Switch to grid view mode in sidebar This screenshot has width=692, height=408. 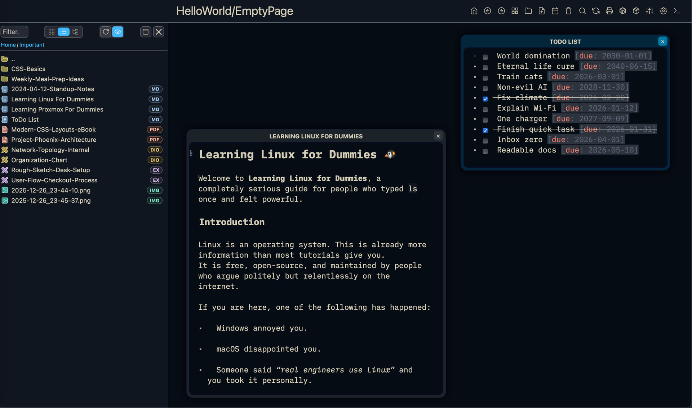coord(52,32)
